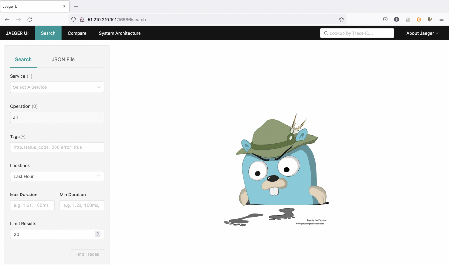Click the Find Traces button
The image size is (449, 265).
click(x=87, y=254)
